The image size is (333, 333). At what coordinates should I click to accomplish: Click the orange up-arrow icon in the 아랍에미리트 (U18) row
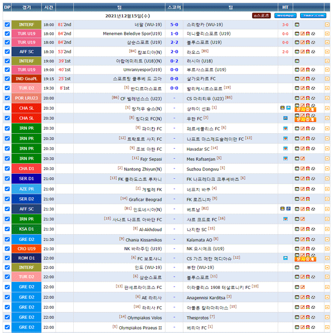327,61
